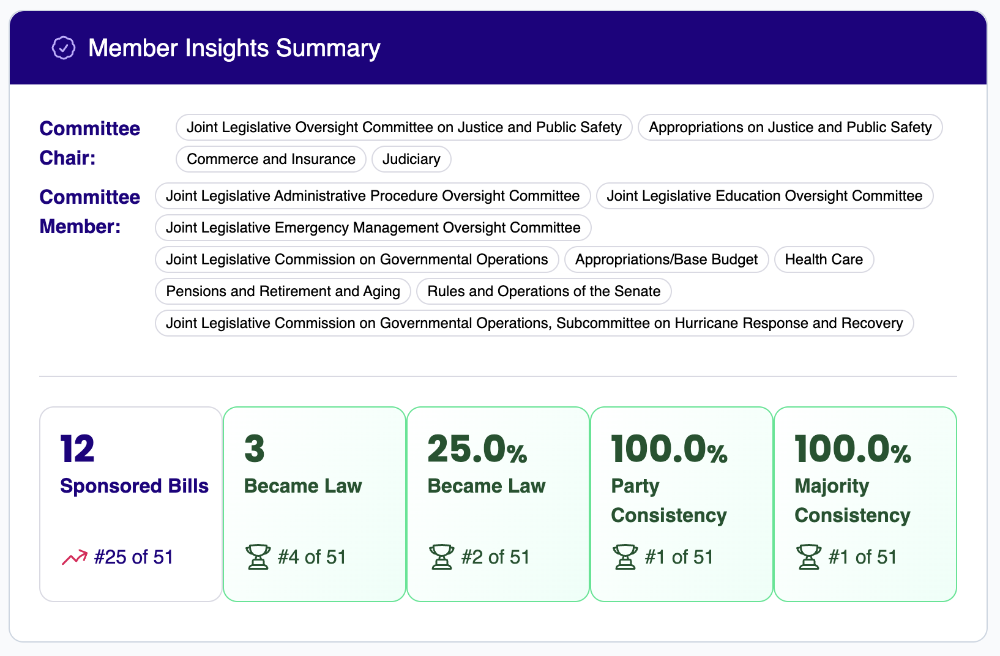Click the Majority Consistency label
This screenshot has width=1000, height=656.
pyautogui.click(x=853, y=501)
